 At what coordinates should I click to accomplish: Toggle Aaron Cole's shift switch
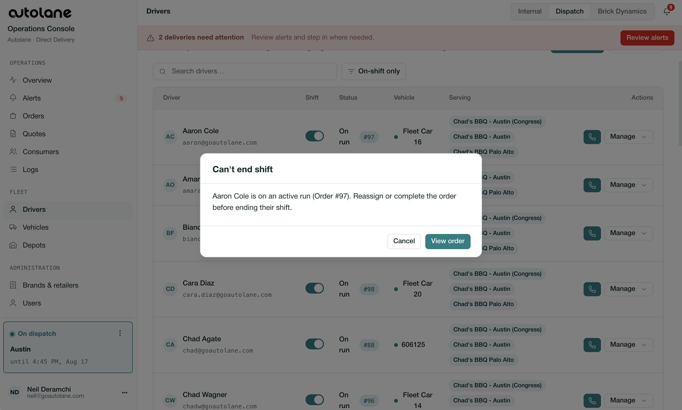pyautogui.click(x=314, y=136)
